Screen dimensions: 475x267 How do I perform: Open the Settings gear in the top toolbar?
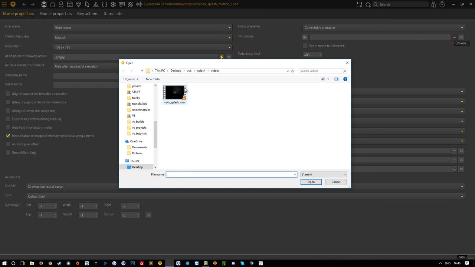(x=44, y=4)
